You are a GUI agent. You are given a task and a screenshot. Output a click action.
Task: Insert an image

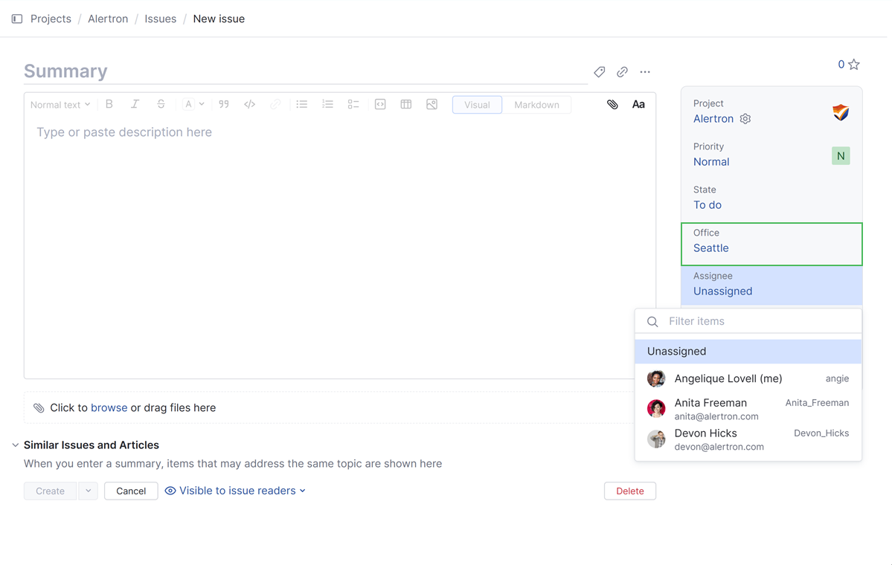[431, 104]
